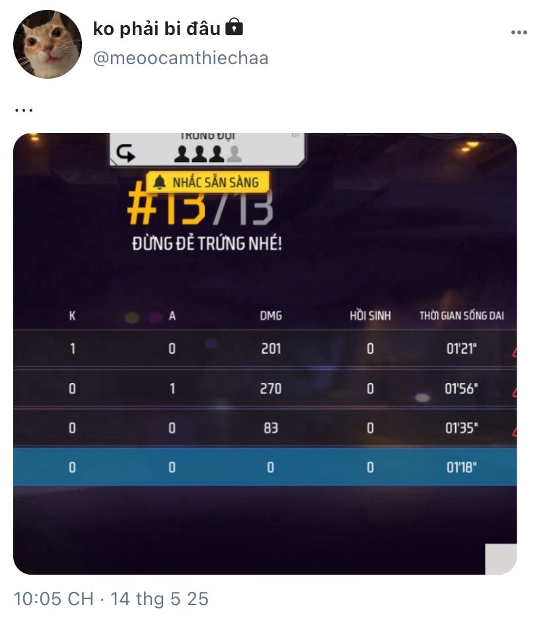
Task: Select the row with 270 damage
Action: (265, 388)
